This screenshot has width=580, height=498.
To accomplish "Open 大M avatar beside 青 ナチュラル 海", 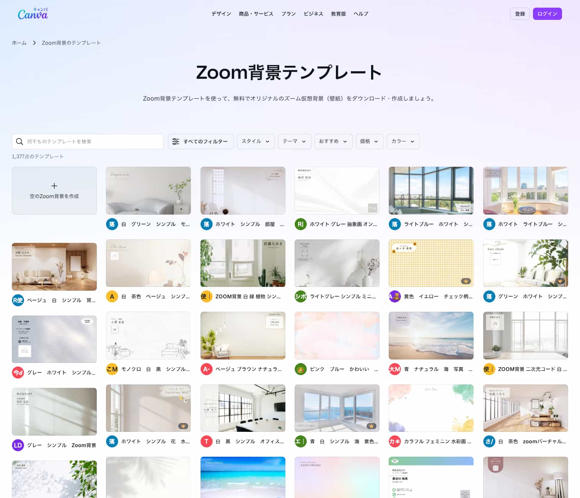I will [395, 369].
